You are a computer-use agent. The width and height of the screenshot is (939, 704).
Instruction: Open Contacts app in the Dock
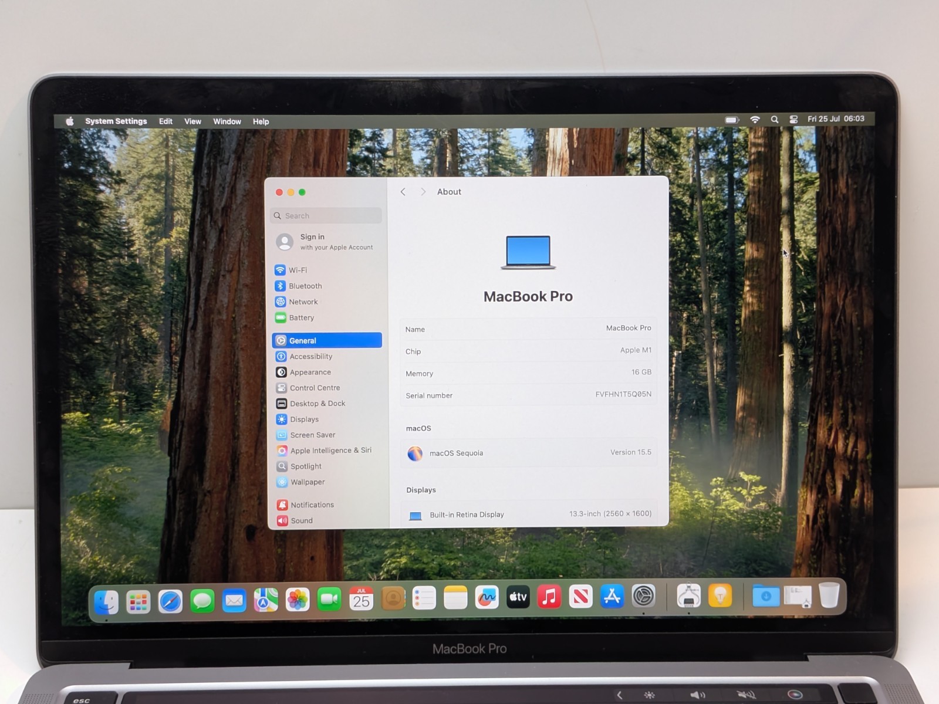point(393,598)
